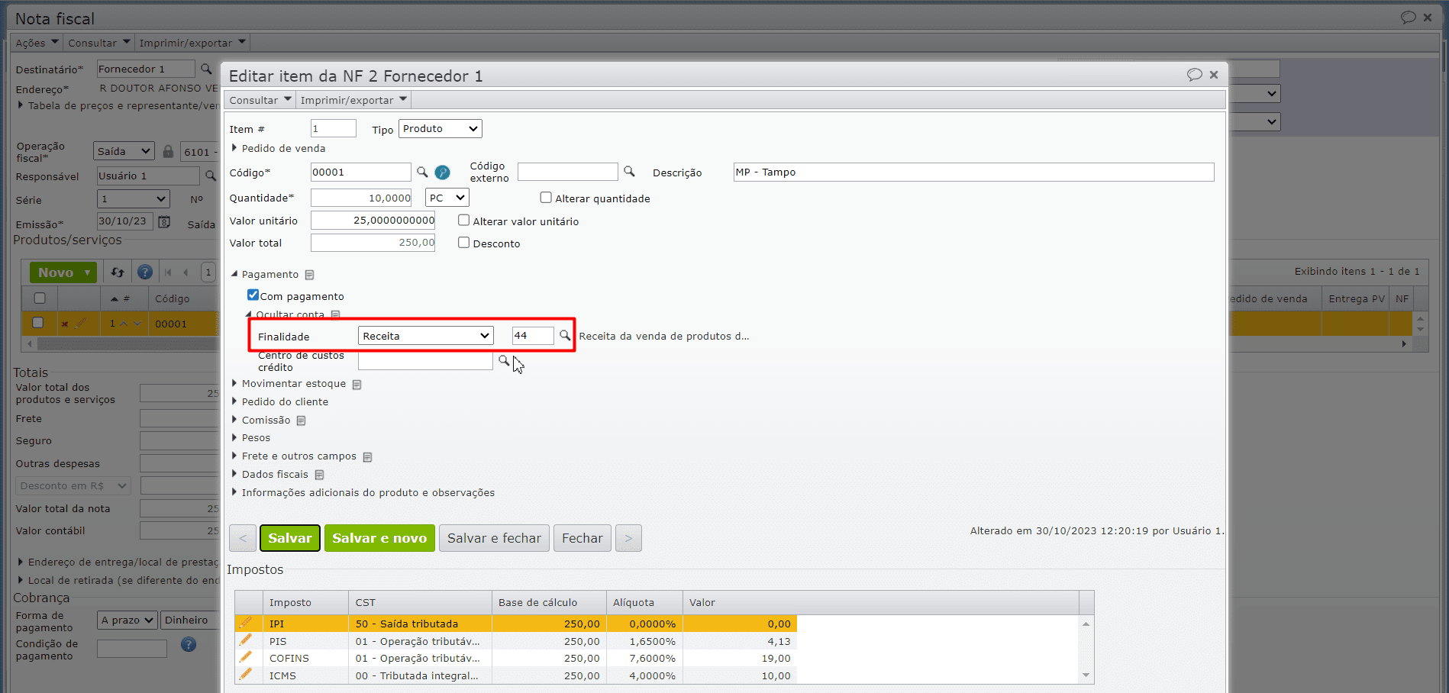This screenshot has width=1449, height=693.
Task: Click the search icon for Código externo
Action: pos(629,172)
